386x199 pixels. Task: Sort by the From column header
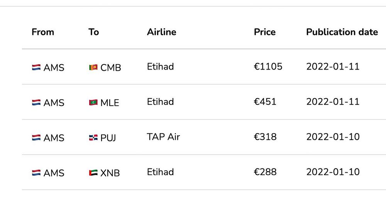point(43,32)
